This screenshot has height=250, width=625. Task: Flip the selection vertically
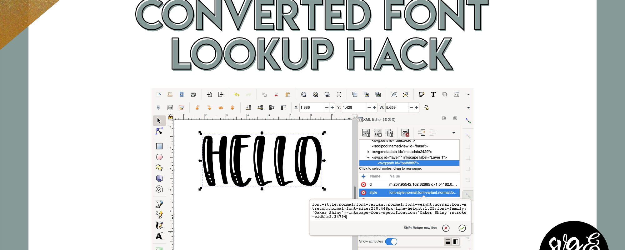[232, 107]
